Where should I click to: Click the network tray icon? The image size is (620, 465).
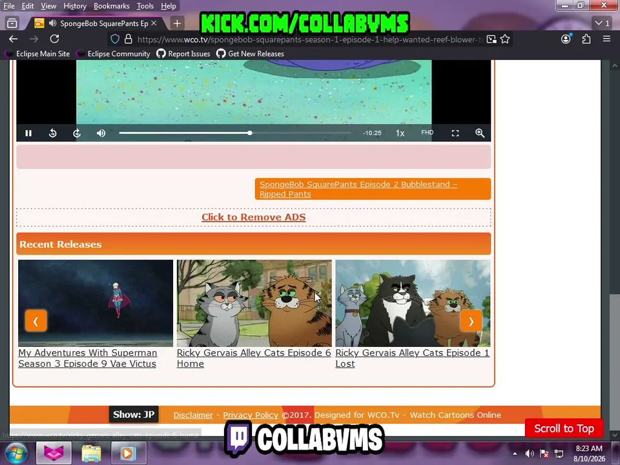click(x=559, y=453)
